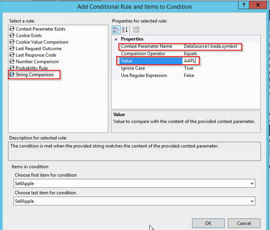Screen dimensions: 270x230
Task: Click the icon beside Probability Rule
Action: tap(12, 68)
